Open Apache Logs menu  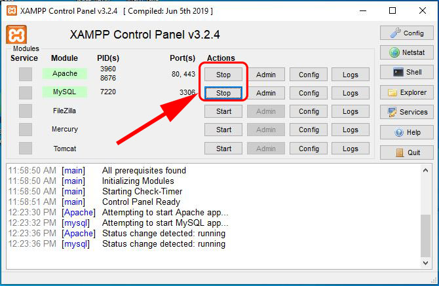click(x=351, y=75)
